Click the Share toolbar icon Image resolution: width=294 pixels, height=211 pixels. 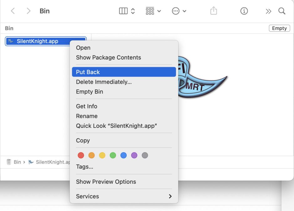click(x=214, y=11)
